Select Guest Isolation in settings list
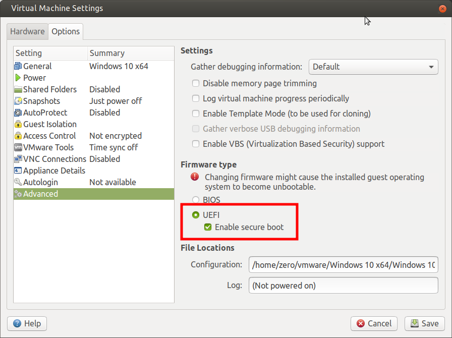 pos(94,124)
